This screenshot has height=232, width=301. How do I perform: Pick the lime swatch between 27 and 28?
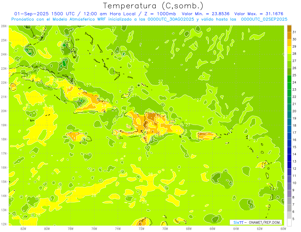tap(289, 57)
